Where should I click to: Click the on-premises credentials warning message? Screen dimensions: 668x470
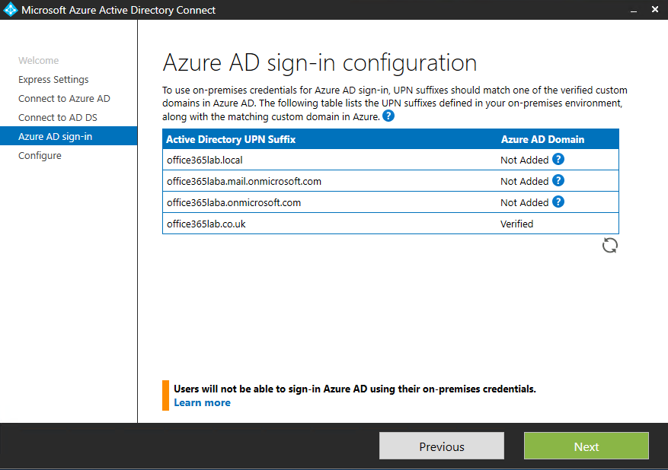(x=355, y=389)
